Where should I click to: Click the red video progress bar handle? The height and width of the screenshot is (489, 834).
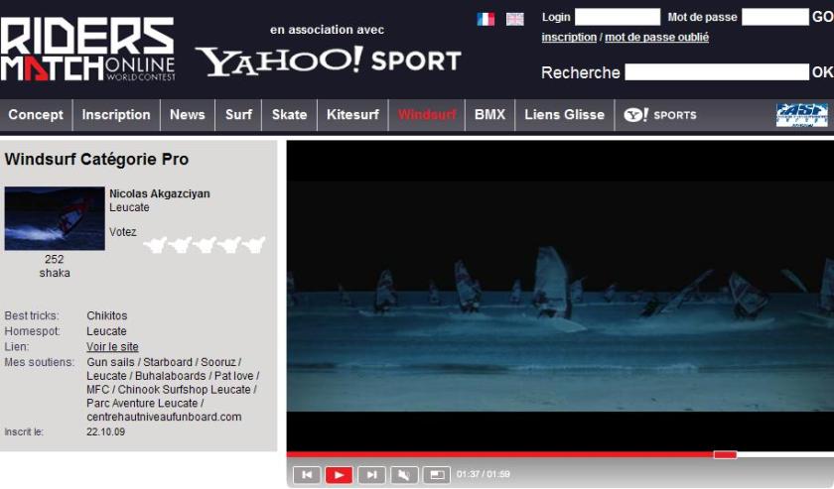tap(725, 454)
